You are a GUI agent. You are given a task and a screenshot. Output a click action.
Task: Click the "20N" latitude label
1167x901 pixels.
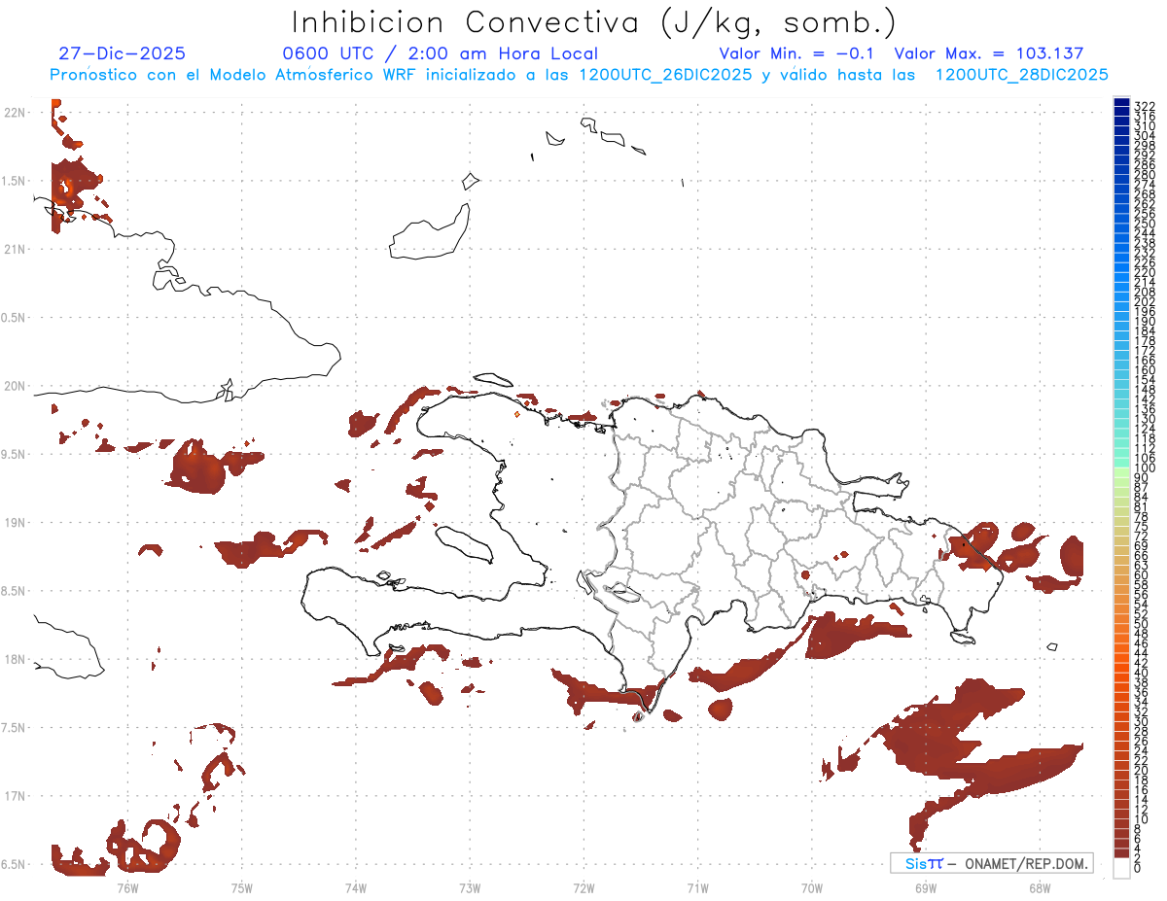click(16, 386)
